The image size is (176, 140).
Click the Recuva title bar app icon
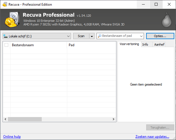click(x=5, y=4)
